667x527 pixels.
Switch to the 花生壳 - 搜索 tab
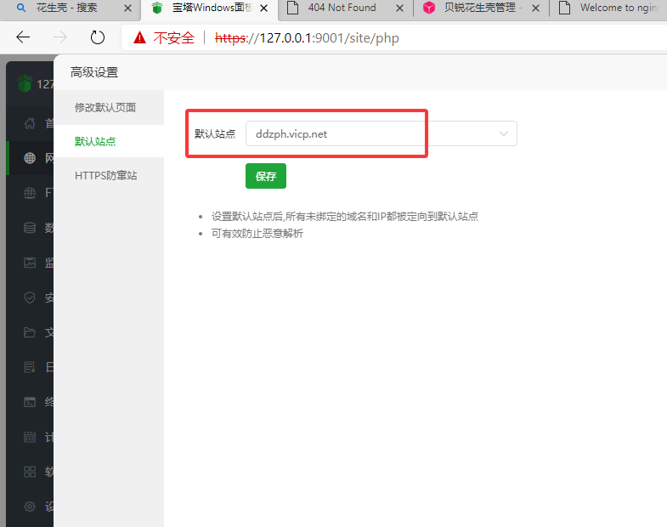click(x=71, y=9)
